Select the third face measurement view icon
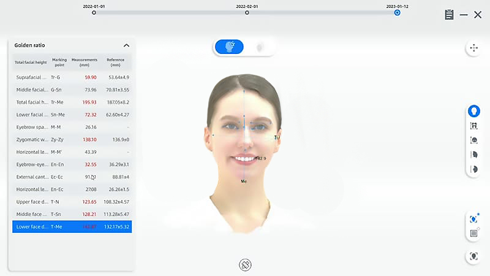This screenshot has width=490, height=276. pos(473,140)
